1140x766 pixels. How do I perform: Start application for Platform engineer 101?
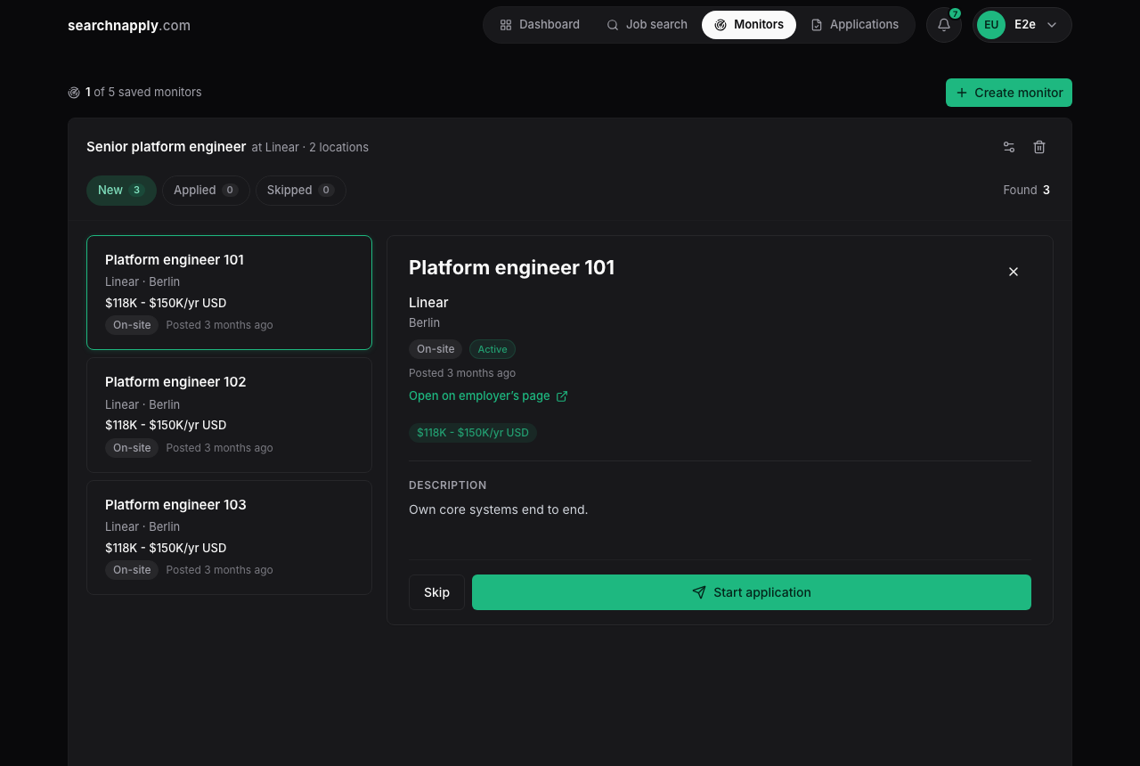[752, 592]
